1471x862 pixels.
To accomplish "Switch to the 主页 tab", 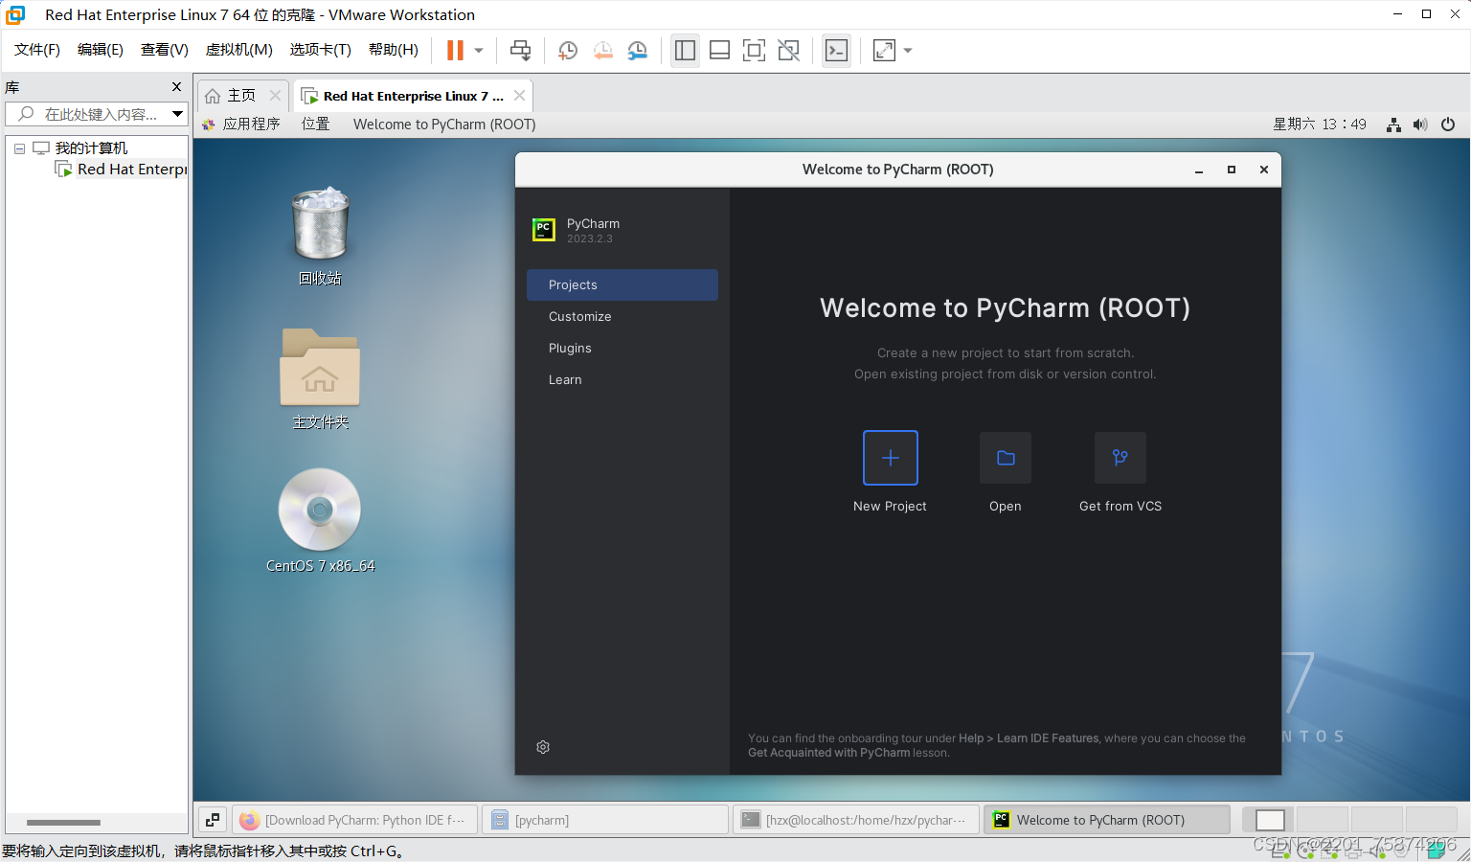I will [242, 95].
